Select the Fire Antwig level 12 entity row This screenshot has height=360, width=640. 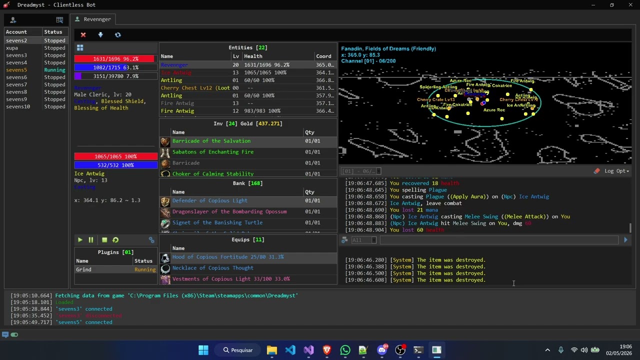[x=247, y=111]
